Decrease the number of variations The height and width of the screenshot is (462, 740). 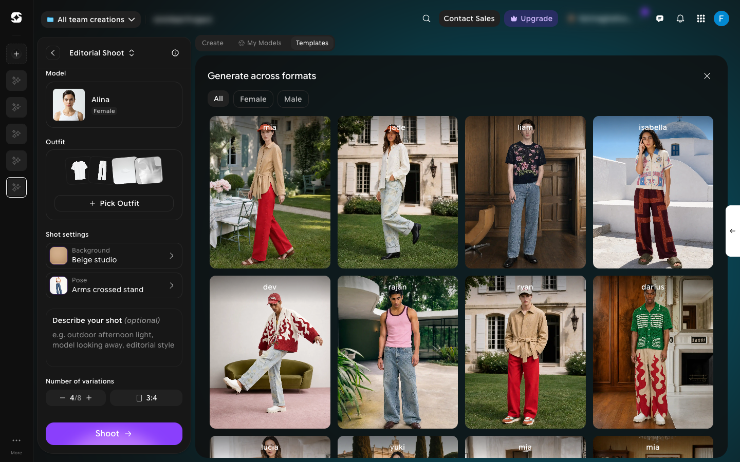(x=63, y=398)
